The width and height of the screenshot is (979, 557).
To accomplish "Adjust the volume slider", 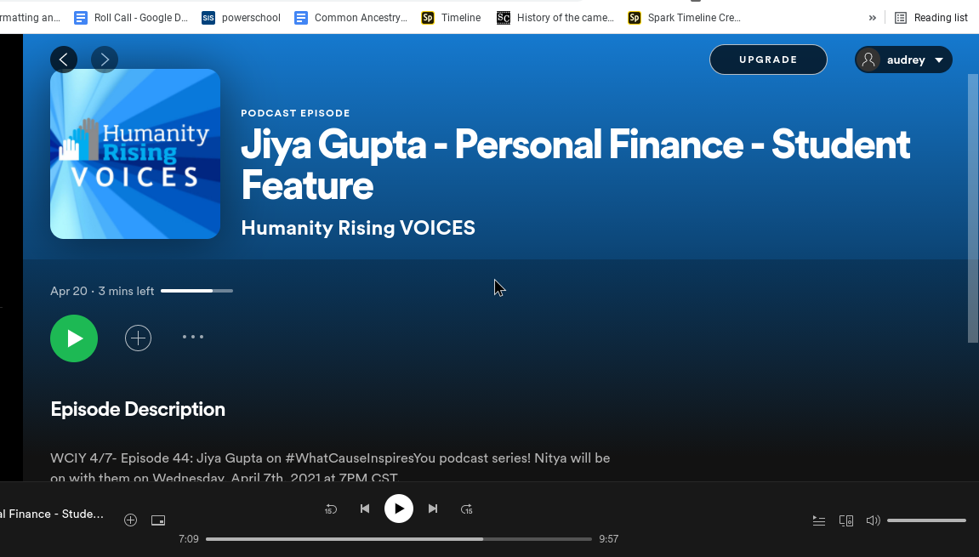I will (926, 520).
